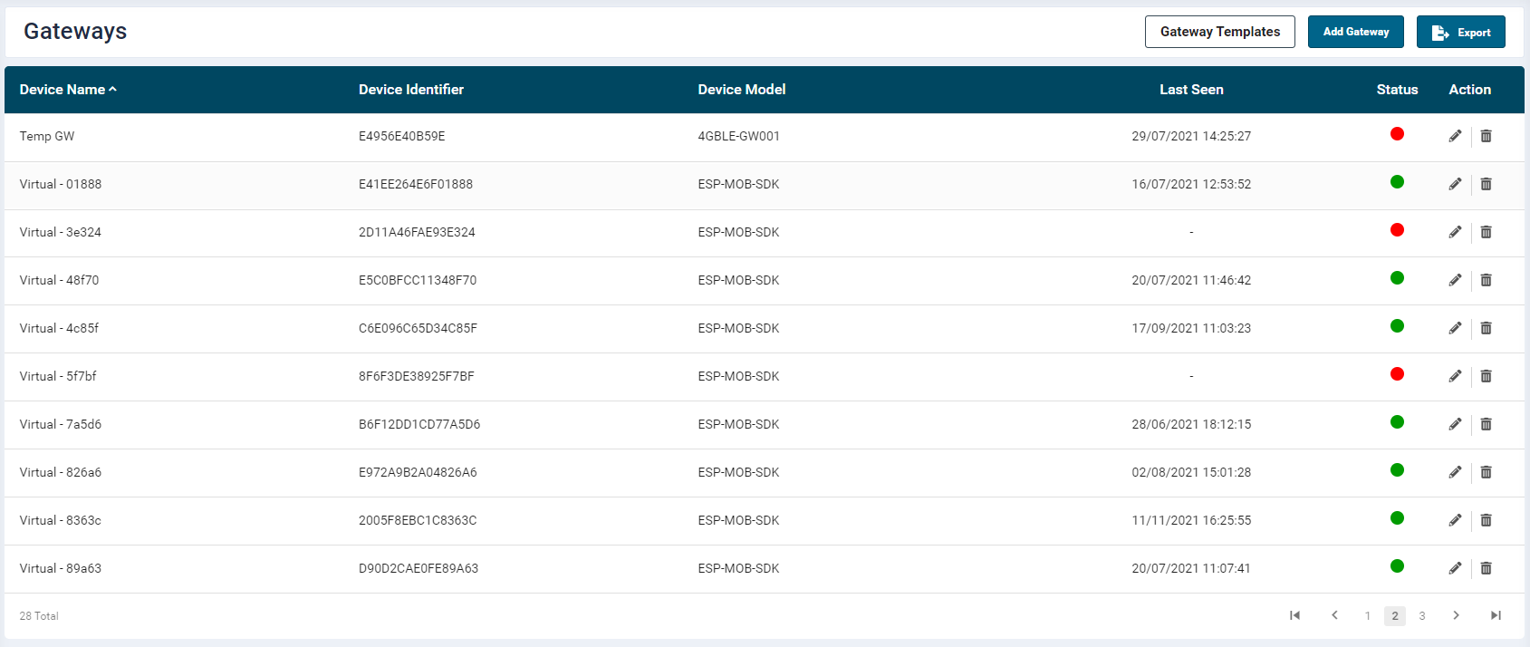Click the Add Gateway button
This screenshot has width=1530, height=647.
point(1355,32)
